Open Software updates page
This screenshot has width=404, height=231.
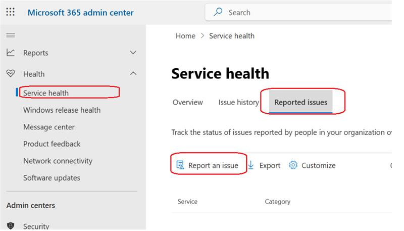click(52, 178)
